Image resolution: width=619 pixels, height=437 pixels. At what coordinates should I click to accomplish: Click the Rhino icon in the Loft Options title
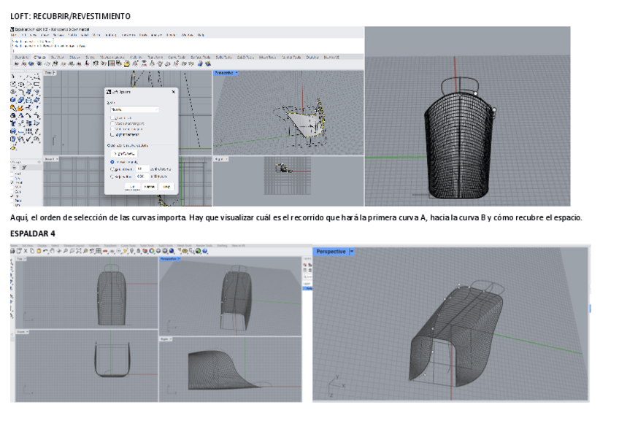click(x=109, y=92)
